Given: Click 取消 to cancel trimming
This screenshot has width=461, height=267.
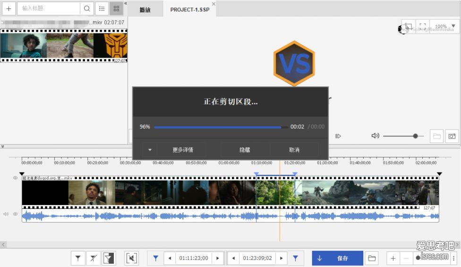Looking at the screenshot, I should [x=294, y=150].
